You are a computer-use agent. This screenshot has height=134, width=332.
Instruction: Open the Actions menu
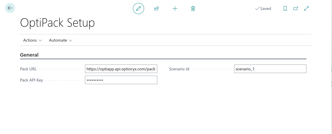click(30, 40)
